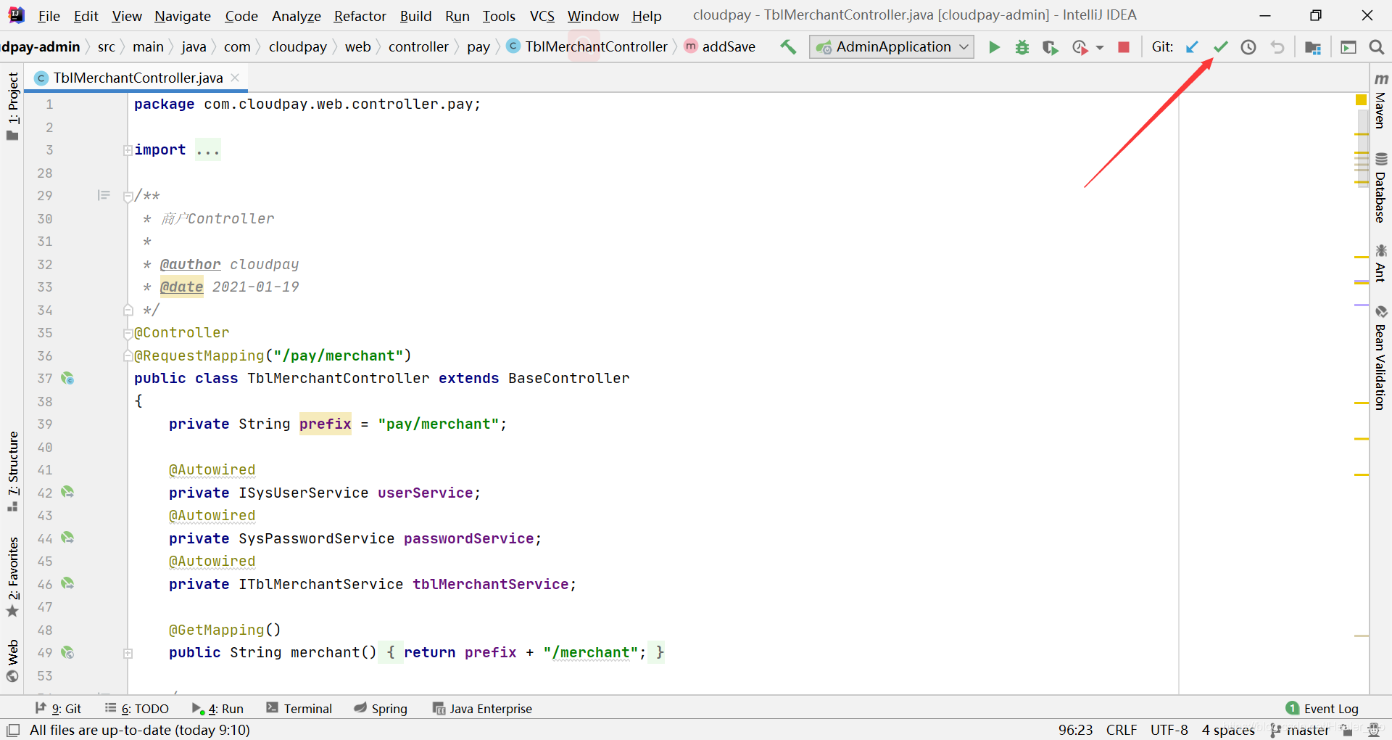Click master branch selector in status bar
Screen dimensions: 1392x740
click(x=1300, y=730)
